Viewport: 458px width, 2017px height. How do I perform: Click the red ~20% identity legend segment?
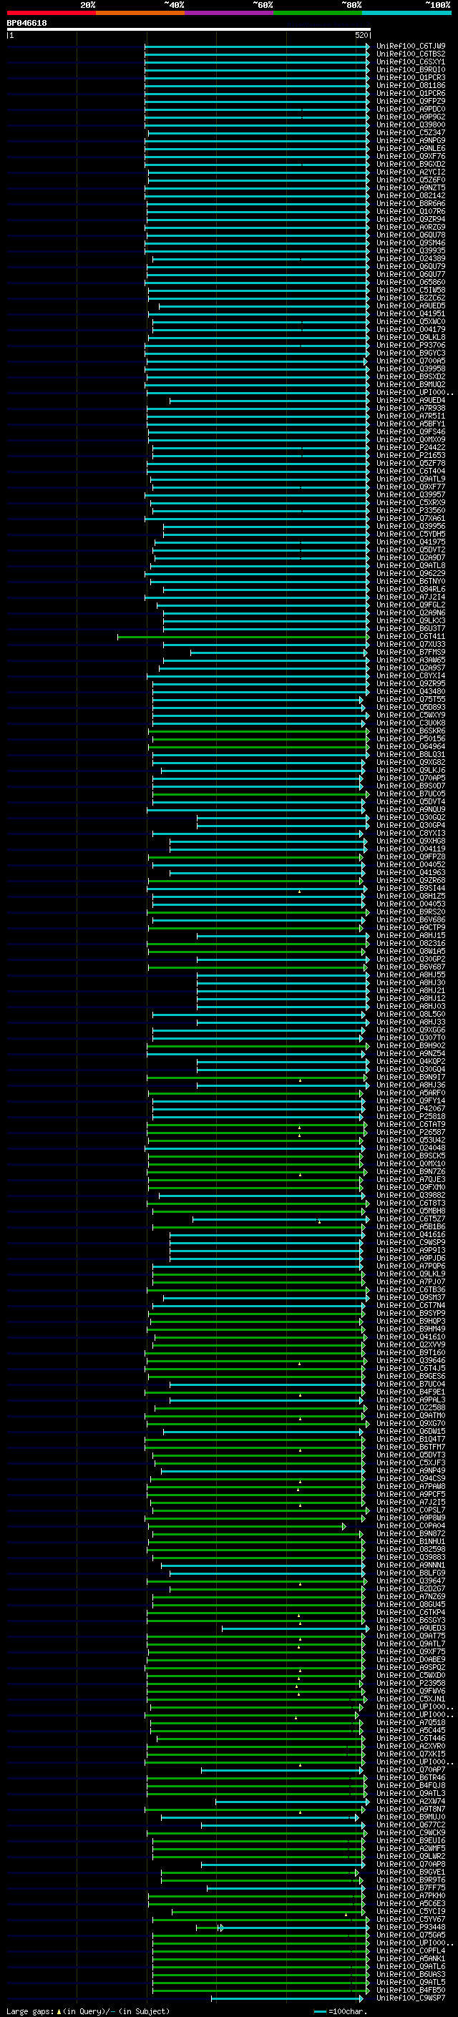point(51,13)
